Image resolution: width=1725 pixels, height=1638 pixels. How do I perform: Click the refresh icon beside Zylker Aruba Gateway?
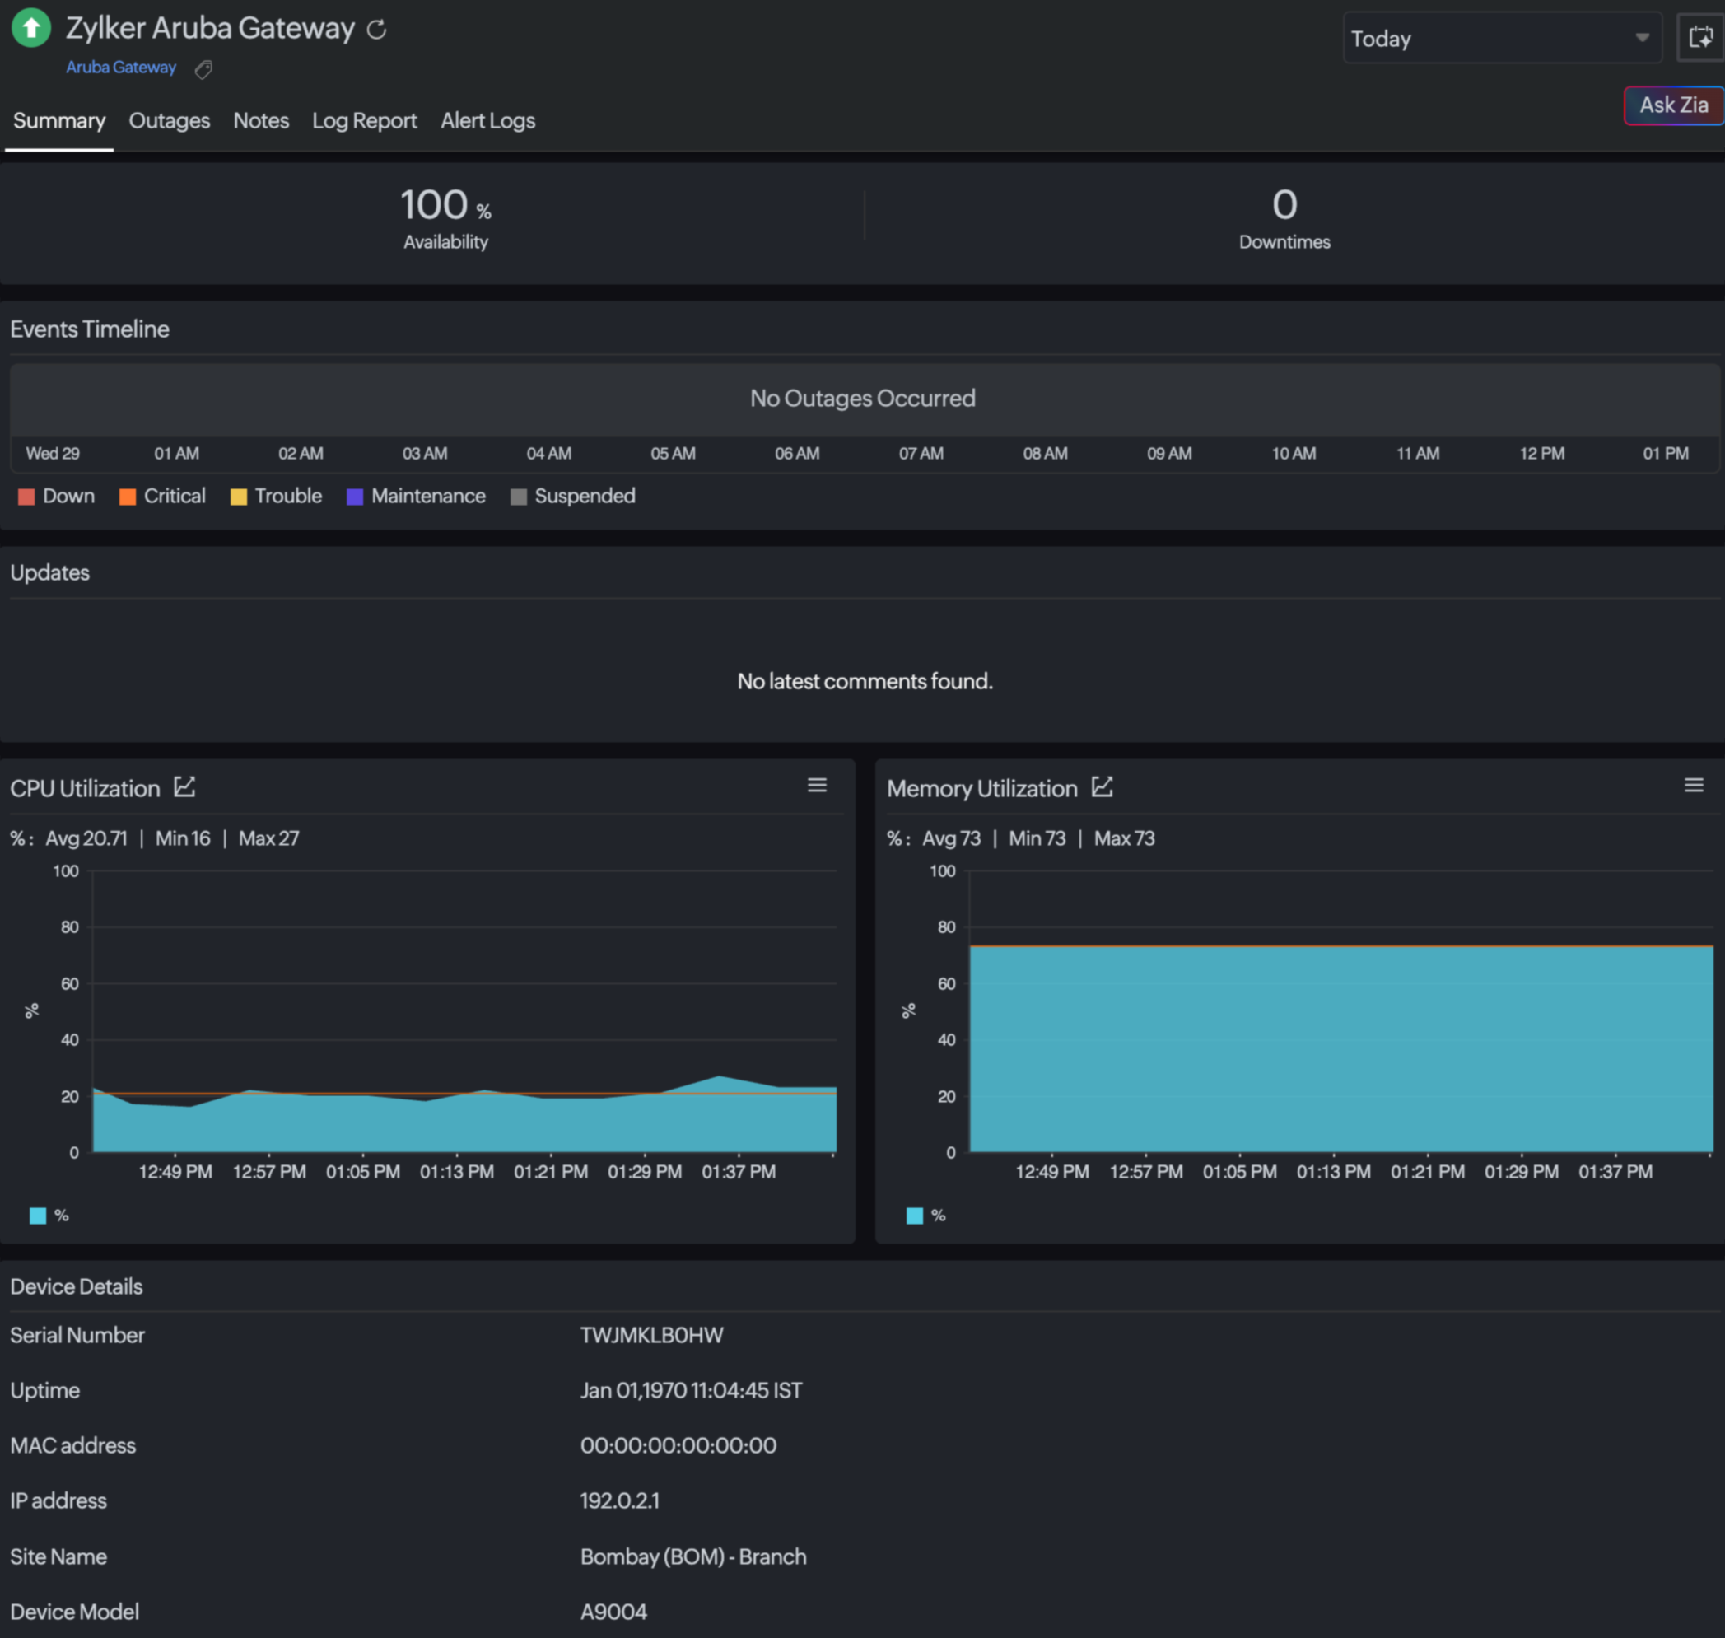pyautogui.click(x=376, y=30)
